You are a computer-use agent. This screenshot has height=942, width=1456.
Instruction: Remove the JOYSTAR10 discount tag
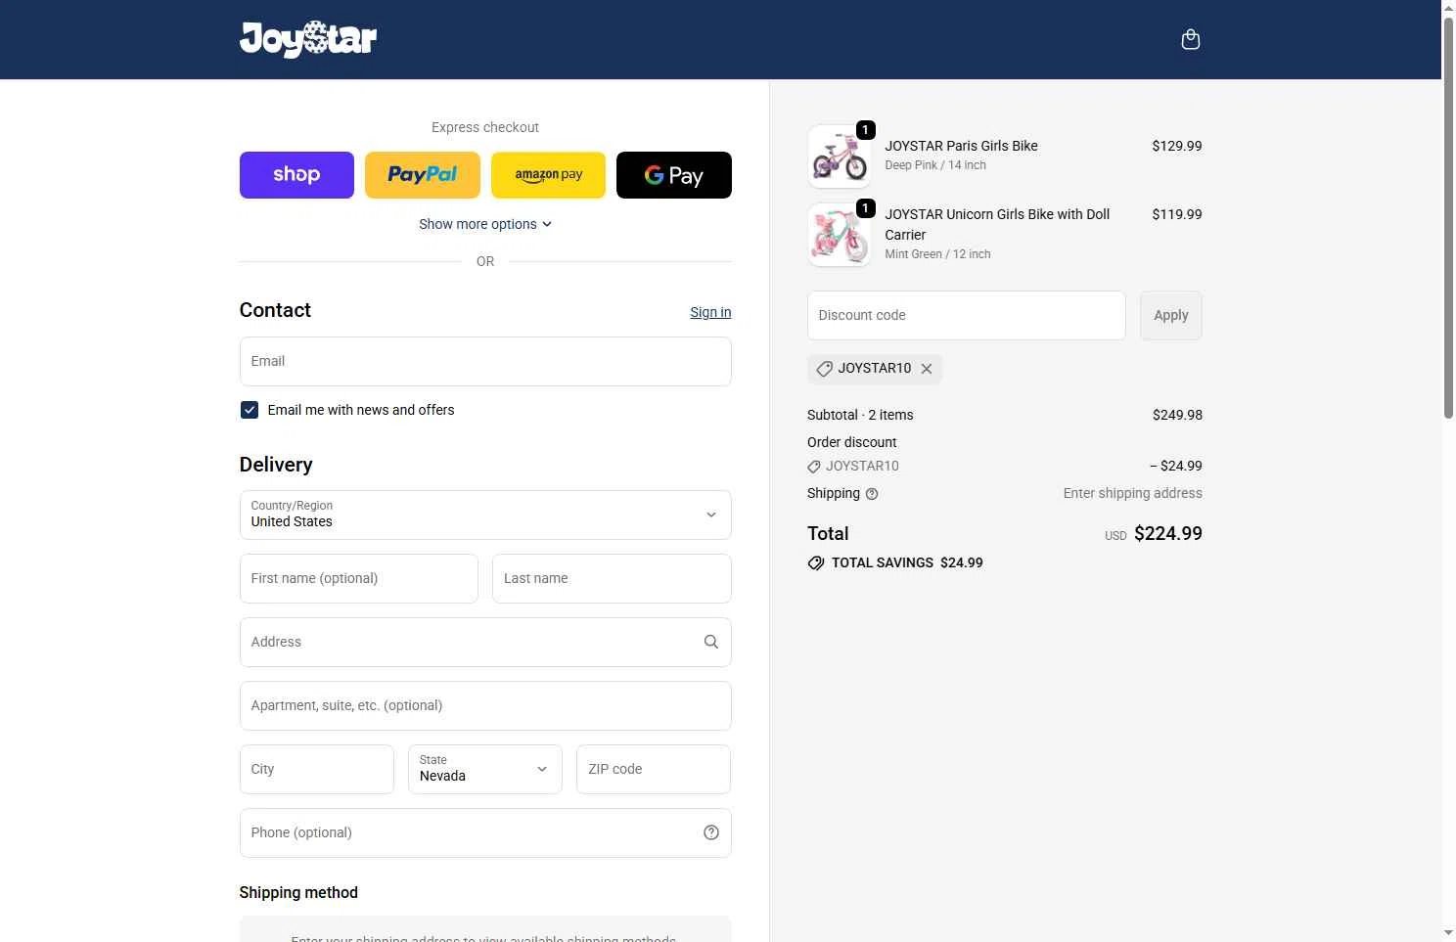coord(926,369)
